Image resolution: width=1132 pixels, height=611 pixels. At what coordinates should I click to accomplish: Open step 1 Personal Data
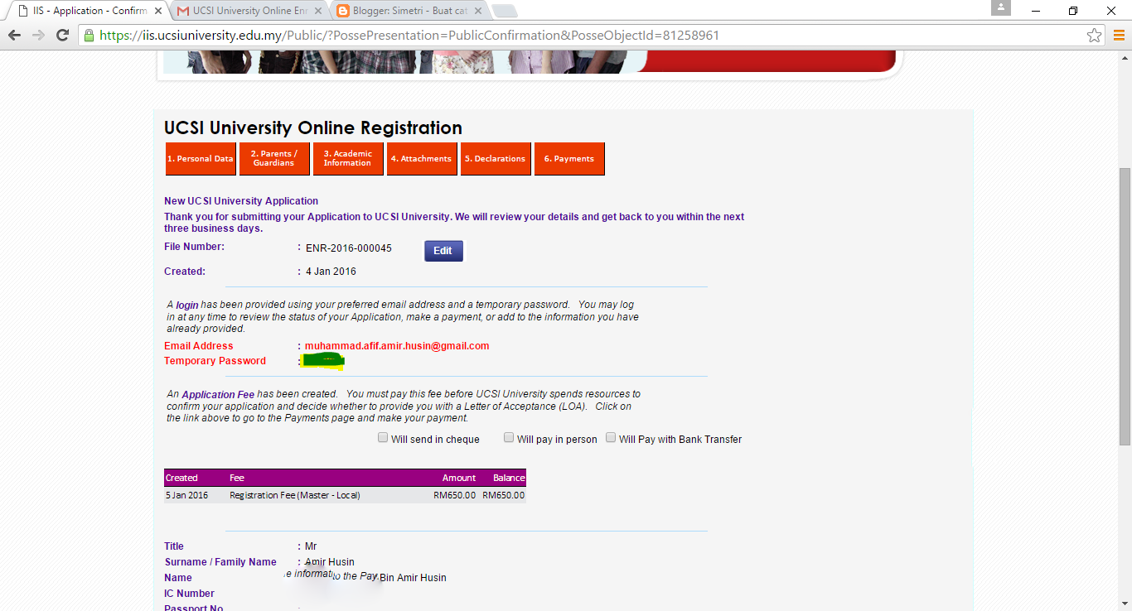[x=201, y=159]
